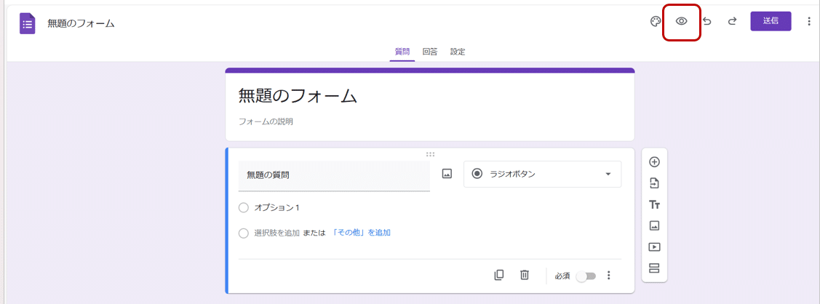Add a section from the sidebar
This screenshot has height=304, width=820.
click(654, 268)
